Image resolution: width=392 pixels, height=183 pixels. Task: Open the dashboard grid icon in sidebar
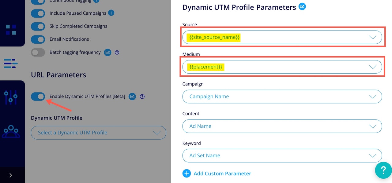(11, 30)
